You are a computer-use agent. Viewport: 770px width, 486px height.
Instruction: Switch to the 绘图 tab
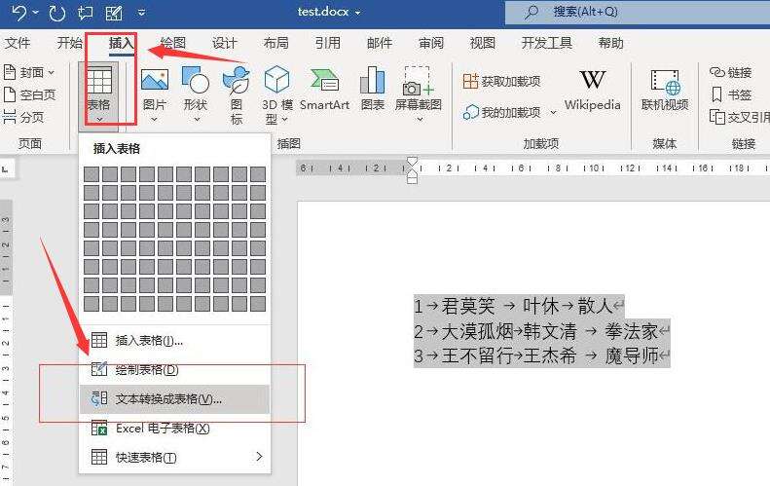coord(173,43)
